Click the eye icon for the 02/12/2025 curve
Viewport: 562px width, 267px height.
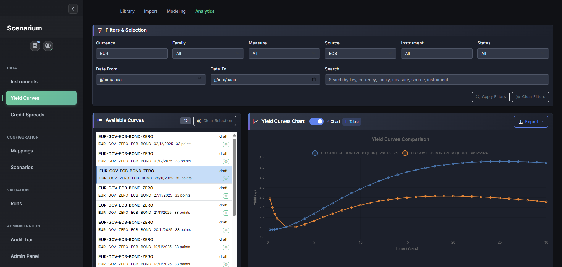(226, 144)
